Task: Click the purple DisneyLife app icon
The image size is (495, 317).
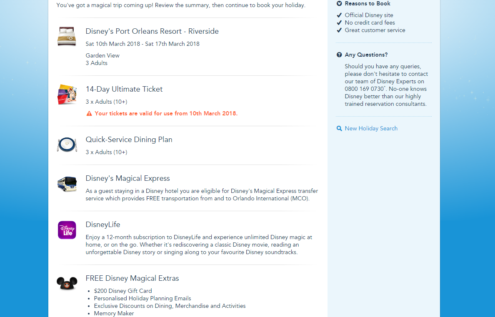Action: coord(67,230)
